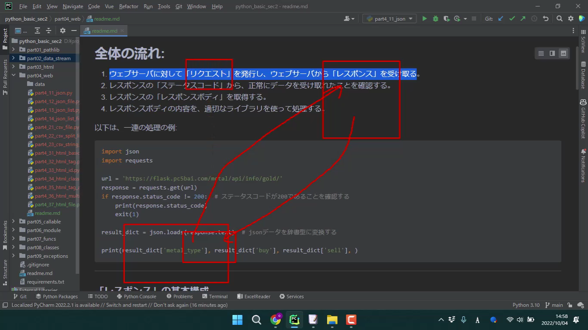
Task: Run the part4_11_json configuration
Action: (424, 18)
